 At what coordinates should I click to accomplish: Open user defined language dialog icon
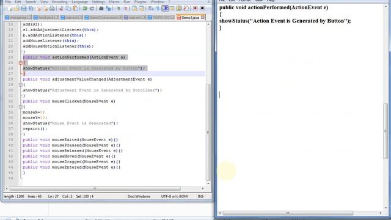[172, 9]
